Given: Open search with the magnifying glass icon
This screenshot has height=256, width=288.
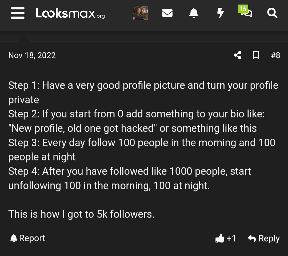Looking at the screenshot, I should [272, 13].
